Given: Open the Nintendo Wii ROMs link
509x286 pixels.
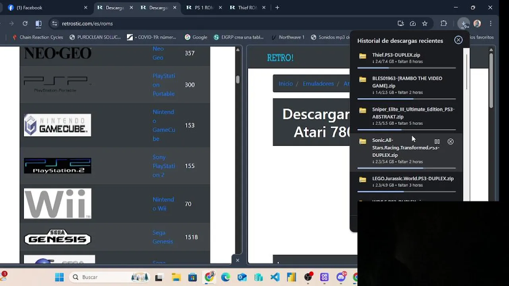Looking at the screenshot, I should click(x=163, y=204).
